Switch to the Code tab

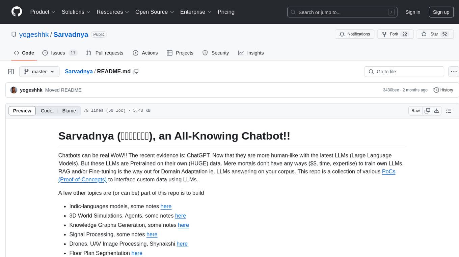coord(24,53)
